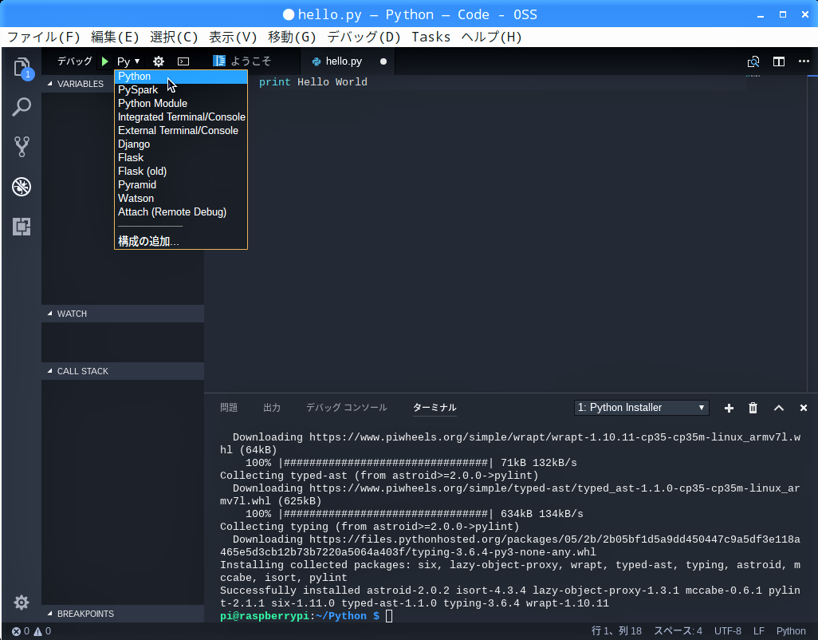Select Python Module debug configuration
The width and height of the screenshot is (818, 640).
(x=180, y=104)
